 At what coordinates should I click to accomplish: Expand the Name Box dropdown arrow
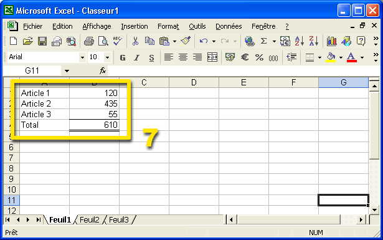(67, 71)
